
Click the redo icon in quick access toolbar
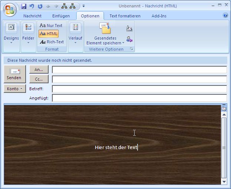39,6
